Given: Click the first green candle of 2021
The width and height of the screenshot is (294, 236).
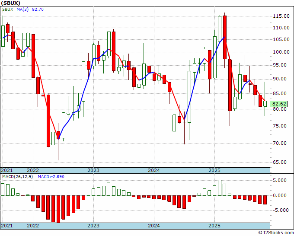Looking at the screenshot, I should pos(3,36).
